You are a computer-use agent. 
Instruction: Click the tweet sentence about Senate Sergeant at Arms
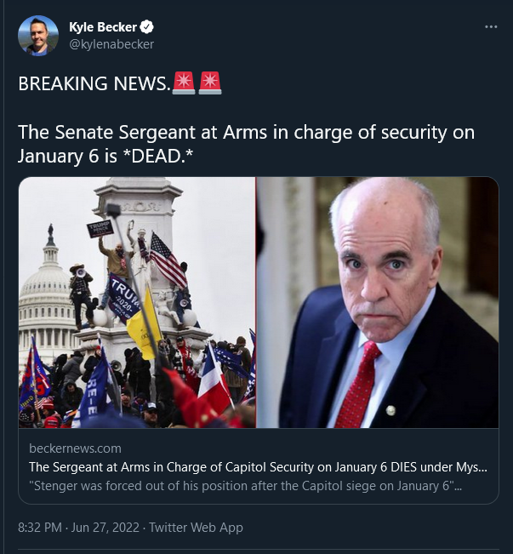pyautogui.click(x=246, y=144)
